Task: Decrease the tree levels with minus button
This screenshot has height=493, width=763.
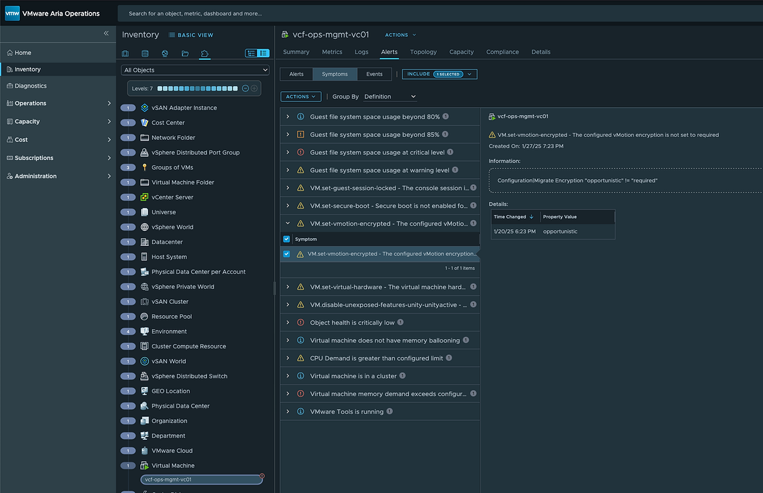Action: click(x=245, y=89)
